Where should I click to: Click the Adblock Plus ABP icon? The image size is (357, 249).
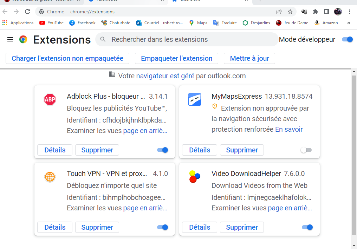pyautogui.click(x=50, y=99)
